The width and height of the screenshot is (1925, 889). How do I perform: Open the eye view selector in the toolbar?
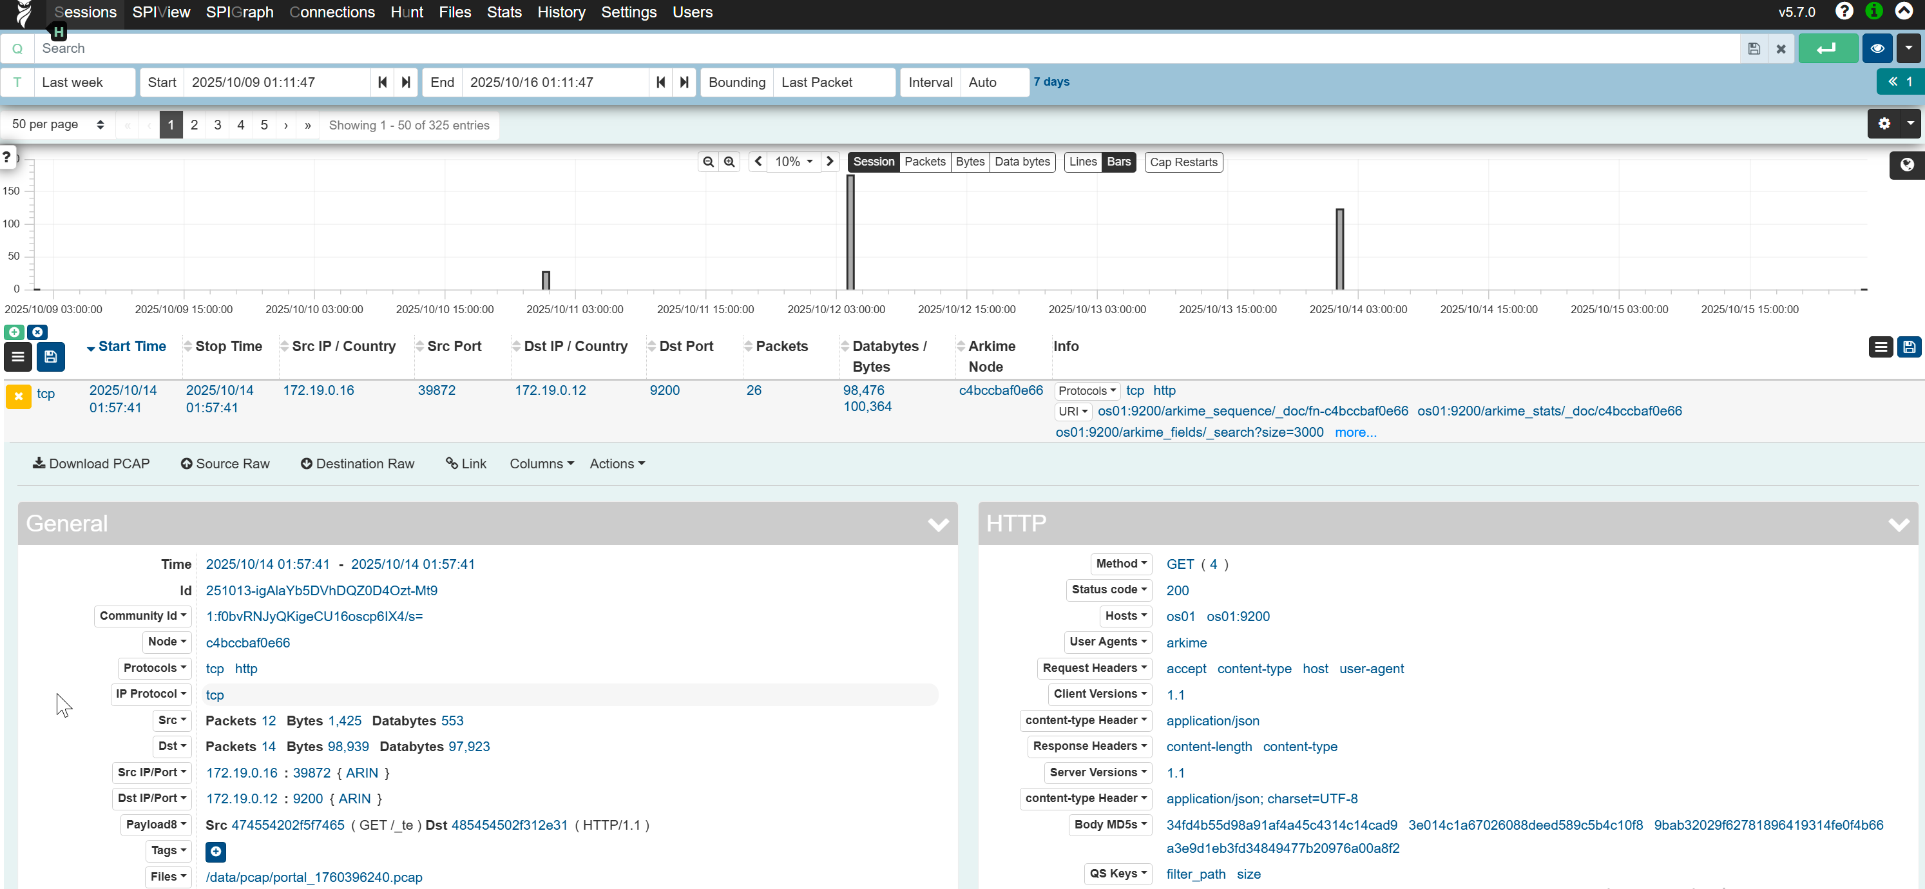coord(1877,48)
